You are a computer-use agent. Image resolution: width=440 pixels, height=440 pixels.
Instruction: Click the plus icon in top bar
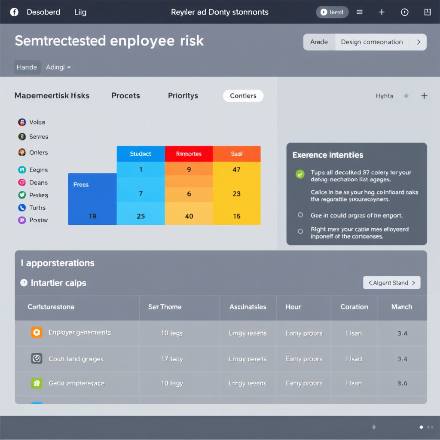click(382, 12)
